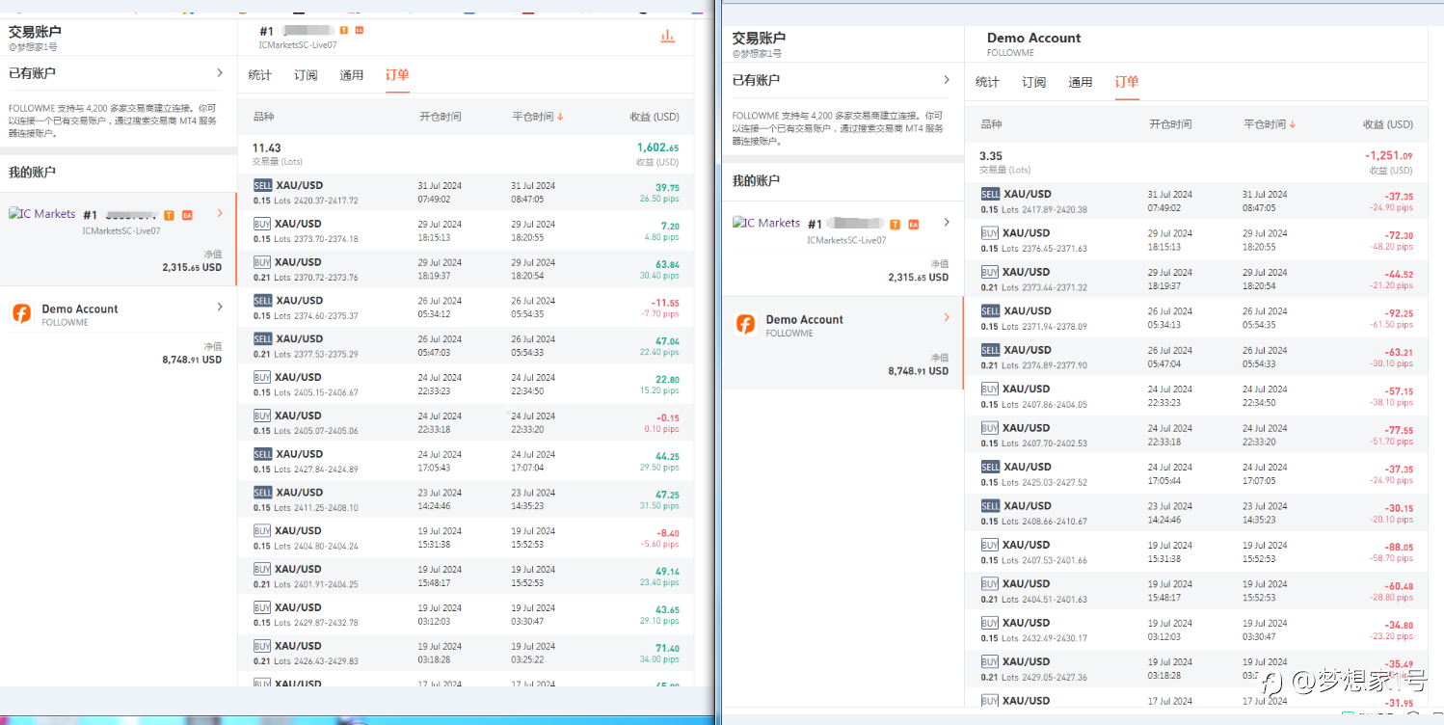The height and width of the screenshot is (725, 1444).
Task: Click the BUY badge on the -57.15 order
Action: pos(990,389)
